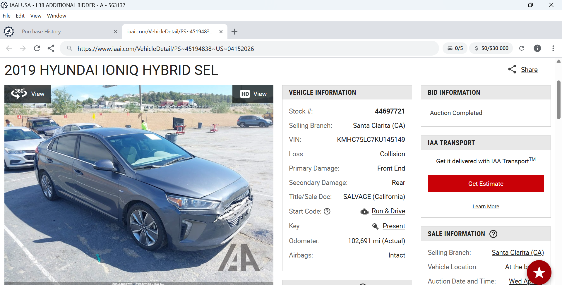This screenshot has height=285, width=562.
Task: Click the share icon in address toolbar
Action: (x=51, y=48)
